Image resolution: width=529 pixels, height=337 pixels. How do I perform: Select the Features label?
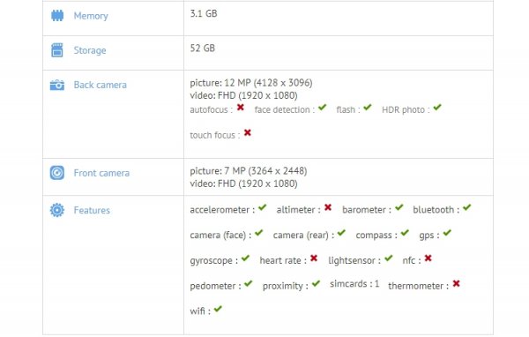pos(92,210)
